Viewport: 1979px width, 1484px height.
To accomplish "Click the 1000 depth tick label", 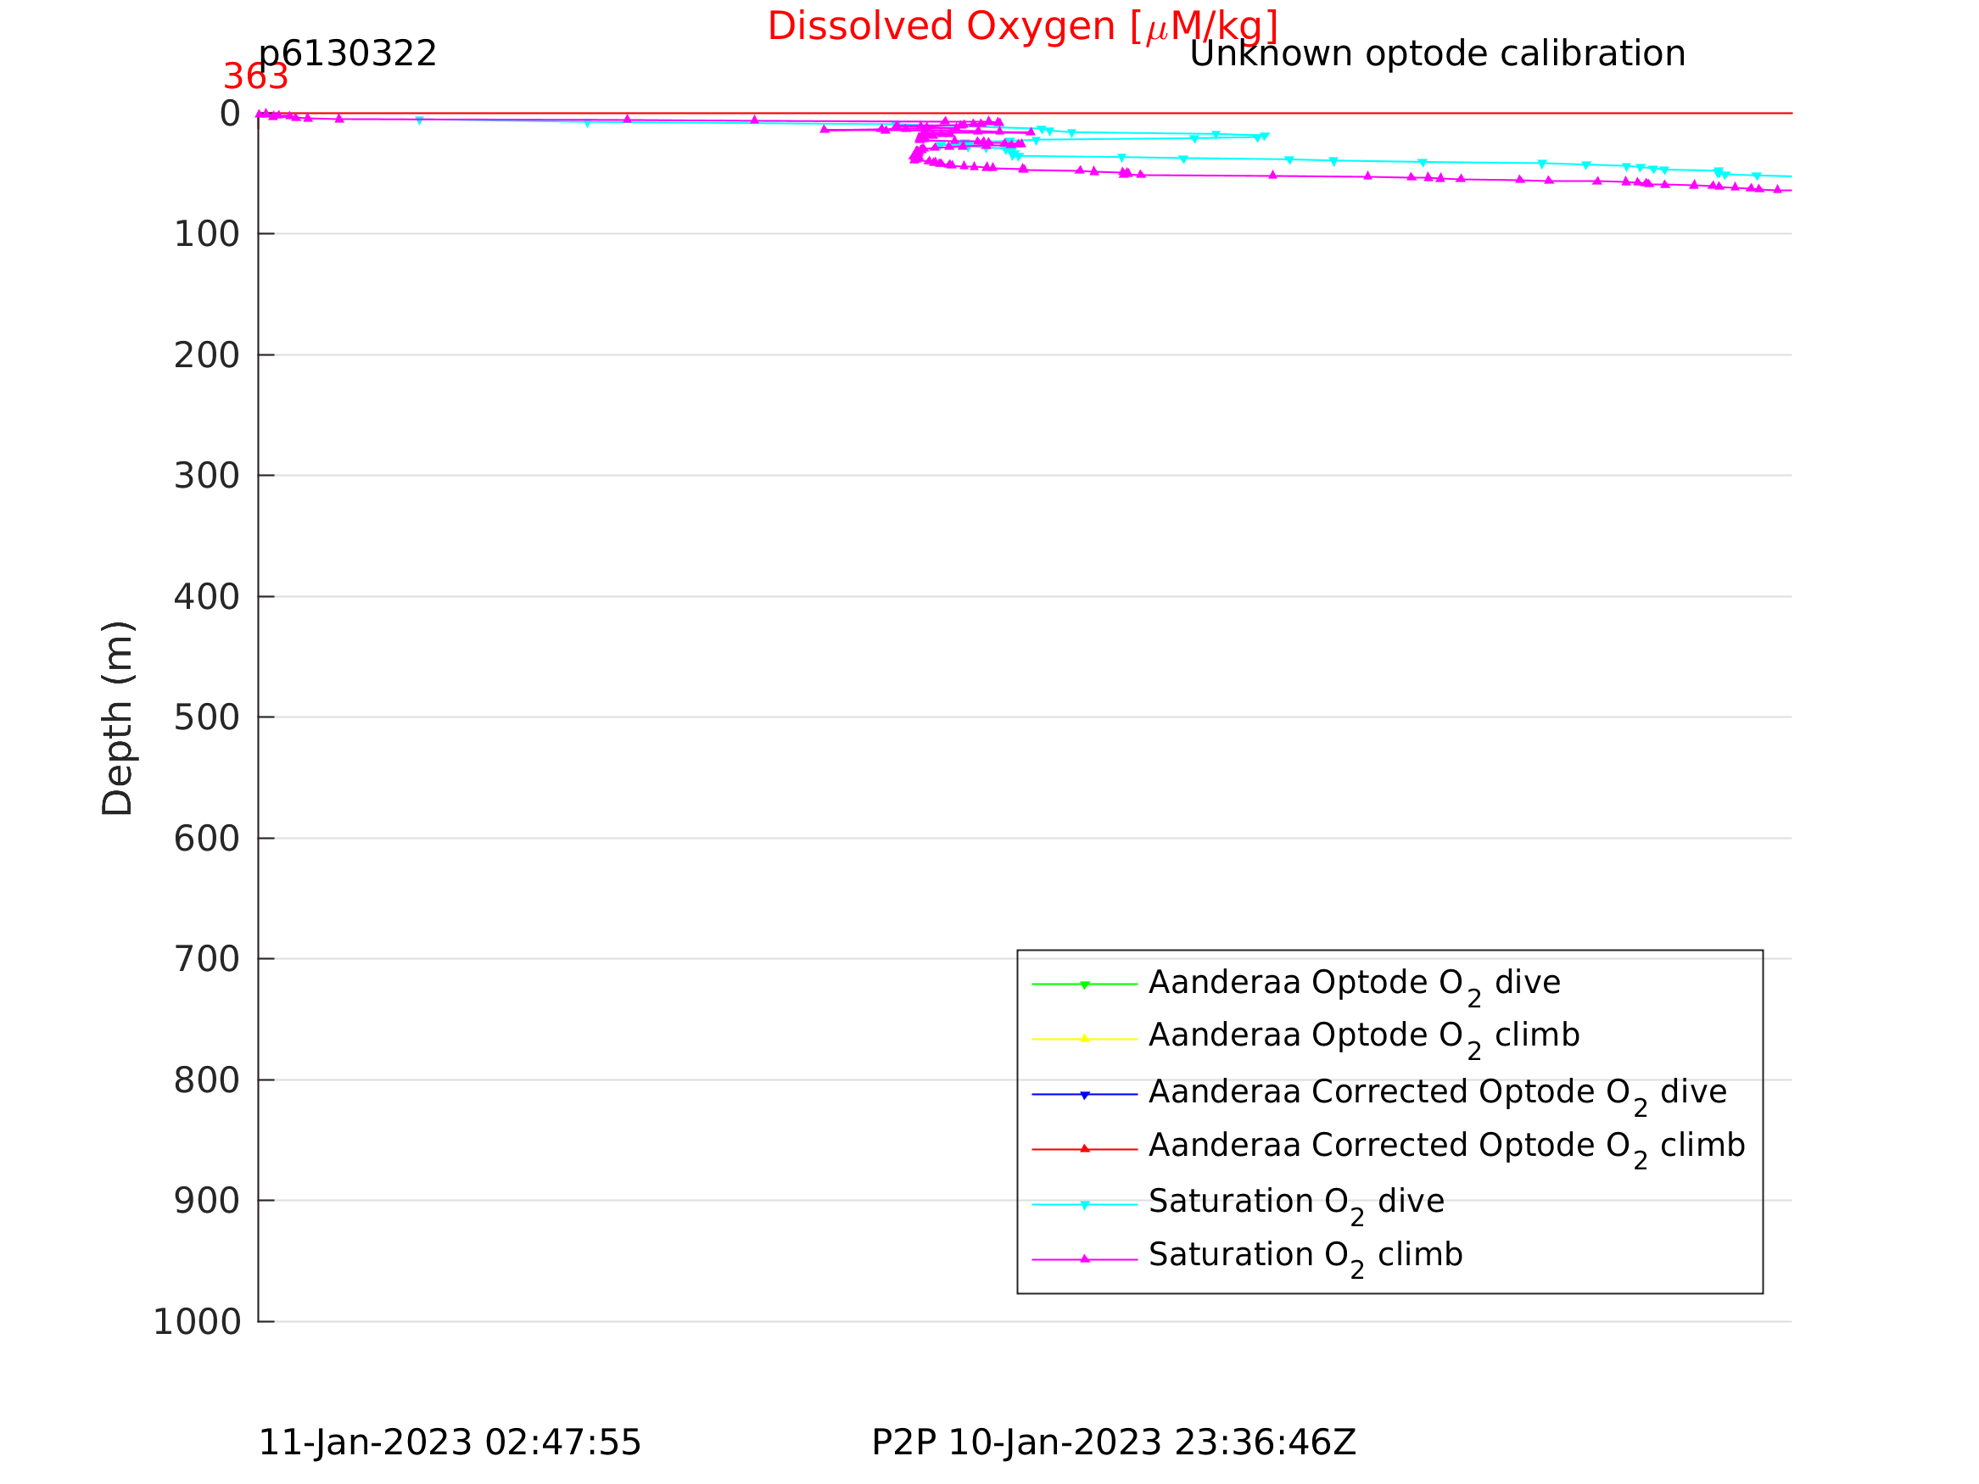I will (x=197, y=1322).
